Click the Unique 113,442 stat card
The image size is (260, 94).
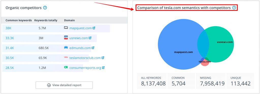240,81
